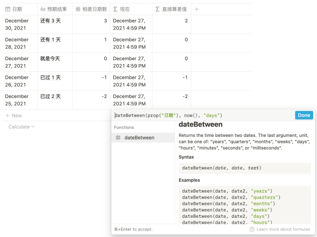Click the calendar icon beside 日期 column
This screenshot has width=317, height=237.
[7, 9]
